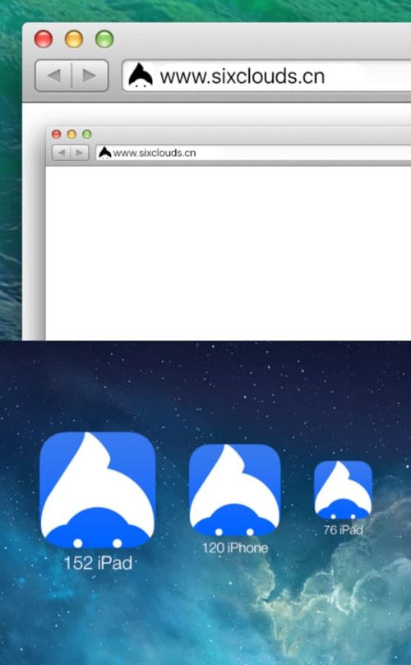411x665 pixels.
Task: Open the 152 iPad app icon
Action: 98,490
